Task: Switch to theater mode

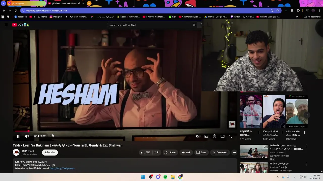Action: (x=223, y=136)
